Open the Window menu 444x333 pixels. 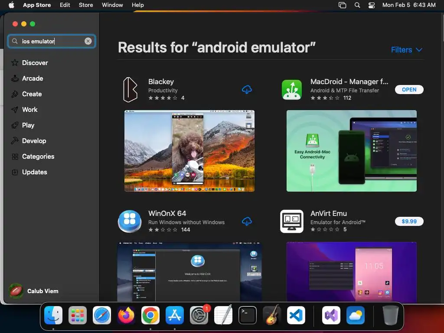[x=112, y=5]
